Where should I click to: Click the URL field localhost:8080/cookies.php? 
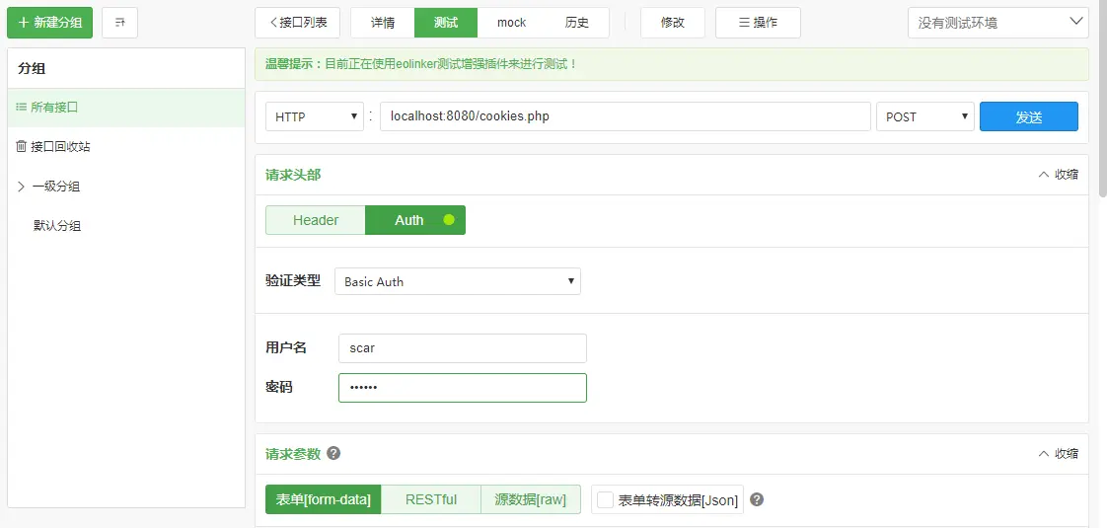point(625,116)
